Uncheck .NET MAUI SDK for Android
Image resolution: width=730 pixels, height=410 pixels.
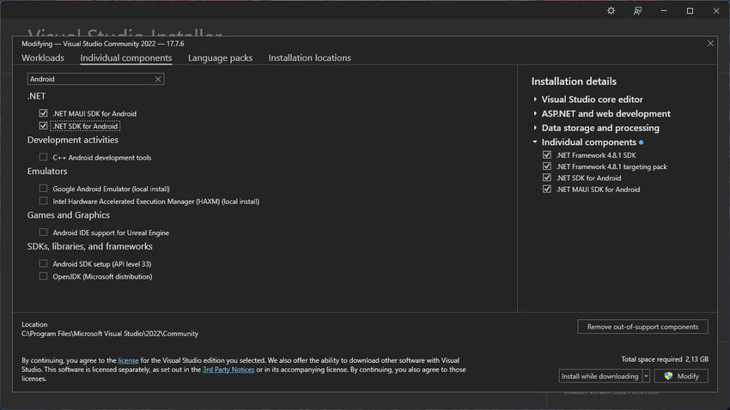(43, 113)
